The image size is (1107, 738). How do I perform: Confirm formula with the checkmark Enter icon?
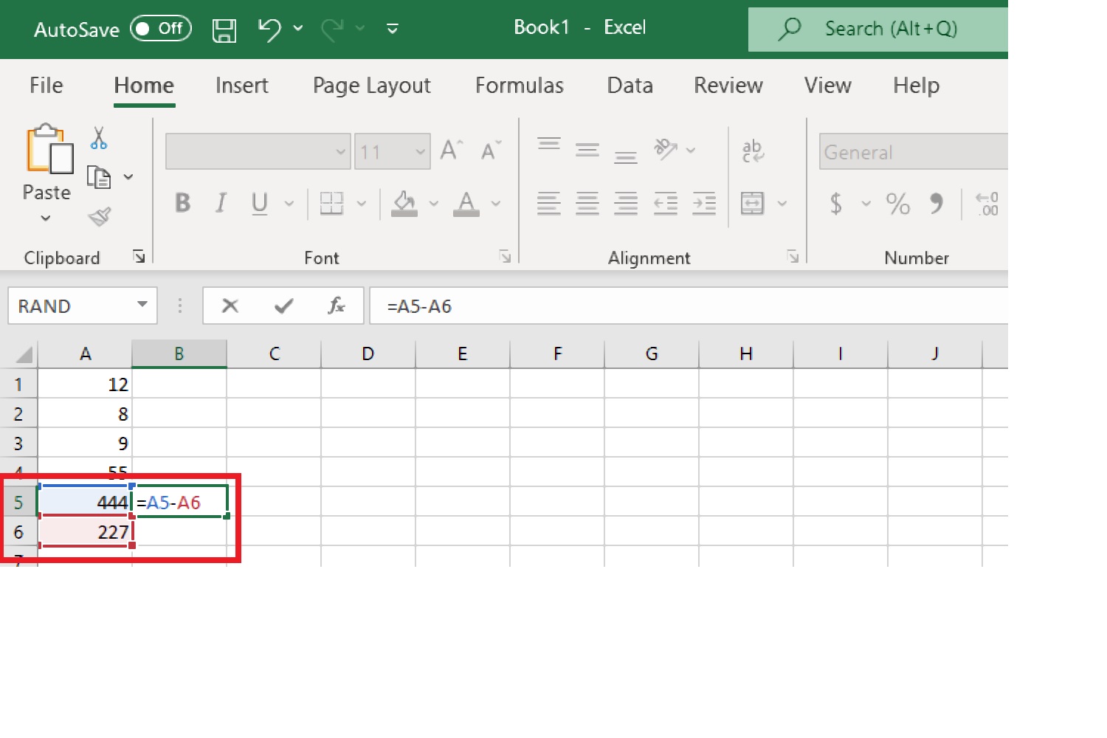283,306
